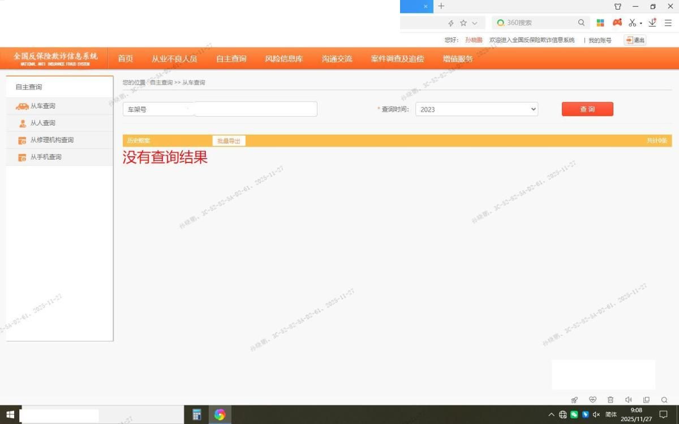Screen dimensions: 679x424
Task: Click the scissors screenshot tool icon
Action: (633, 23)
